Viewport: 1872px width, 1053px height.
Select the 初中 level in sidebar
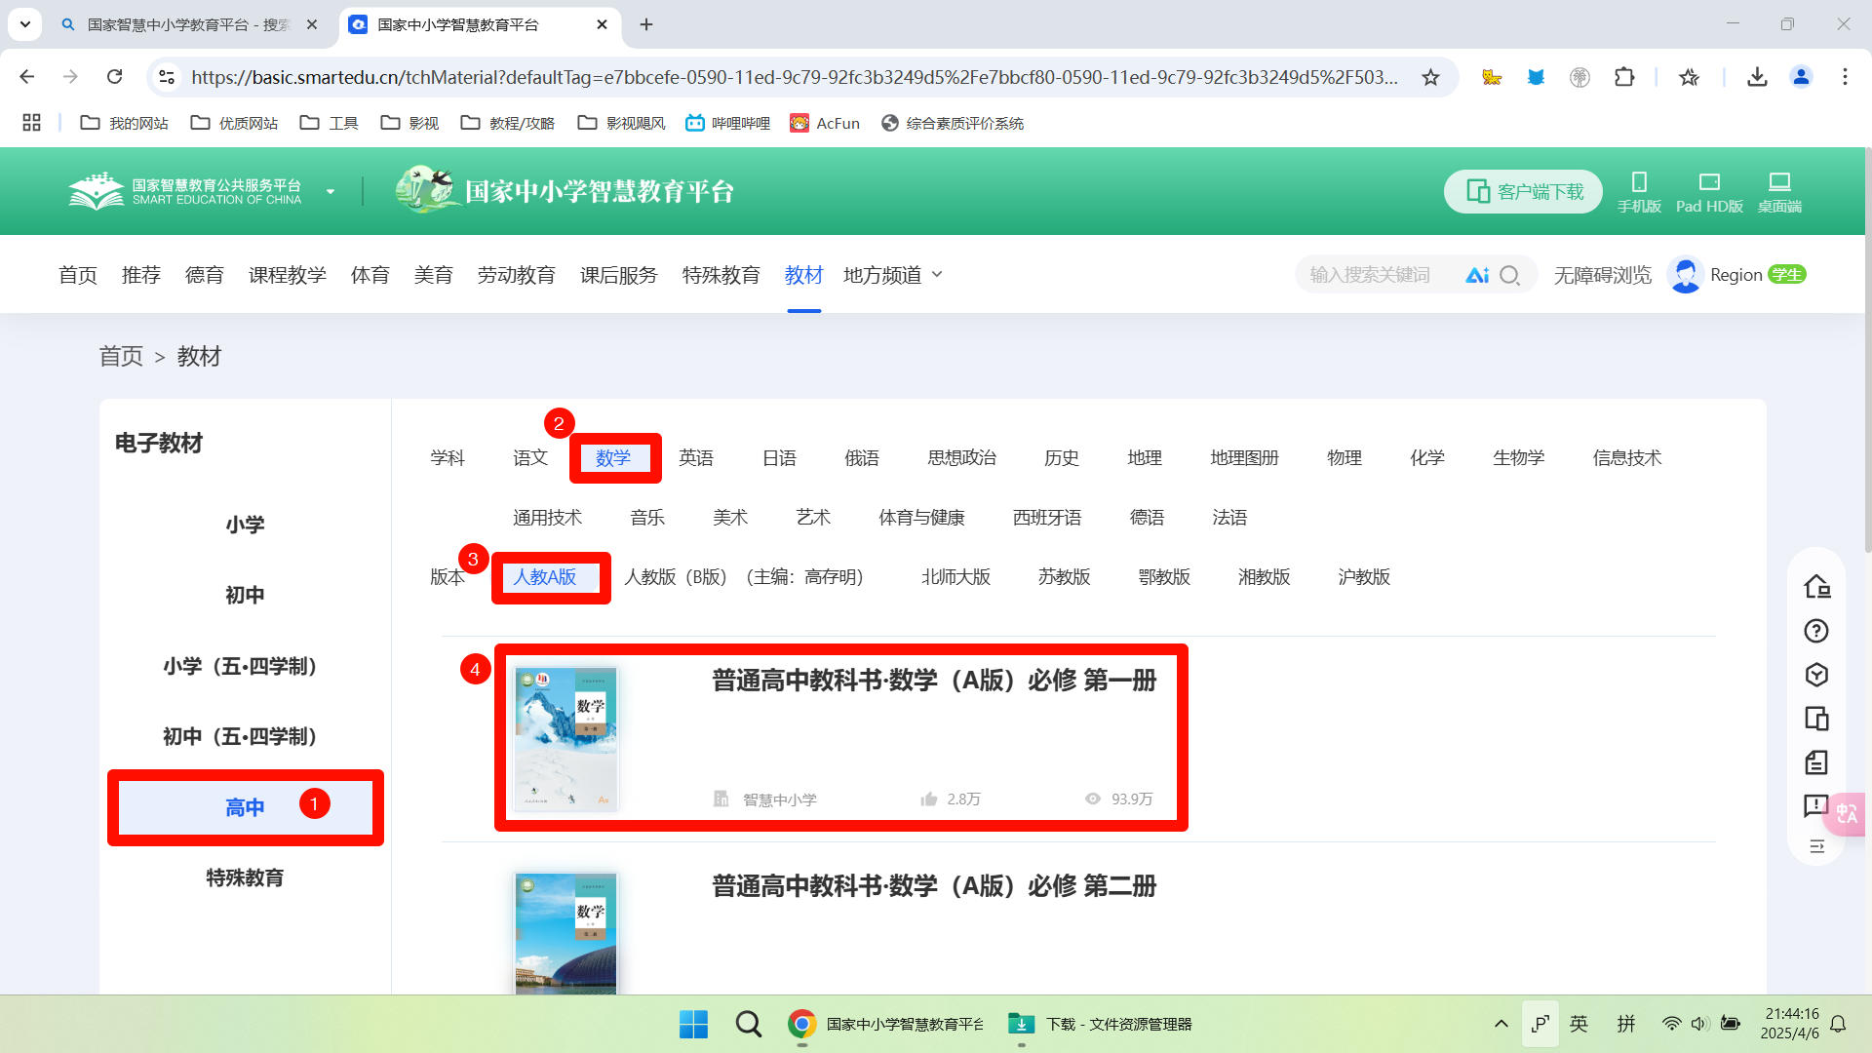[245, 595]
